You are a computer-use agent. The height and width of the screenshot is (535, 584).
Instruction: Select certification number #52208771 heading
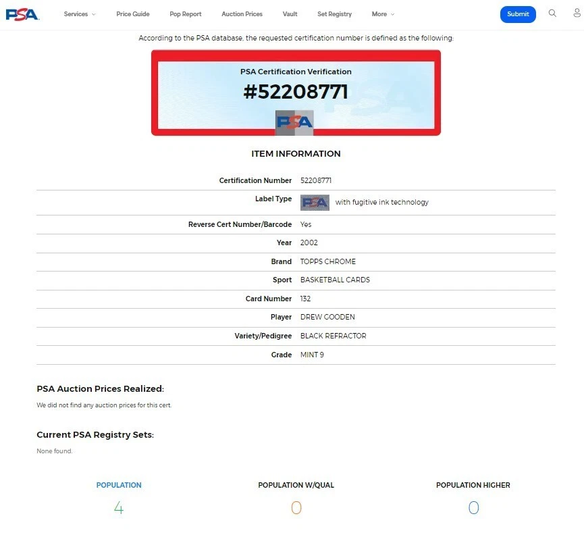point(296,92)
